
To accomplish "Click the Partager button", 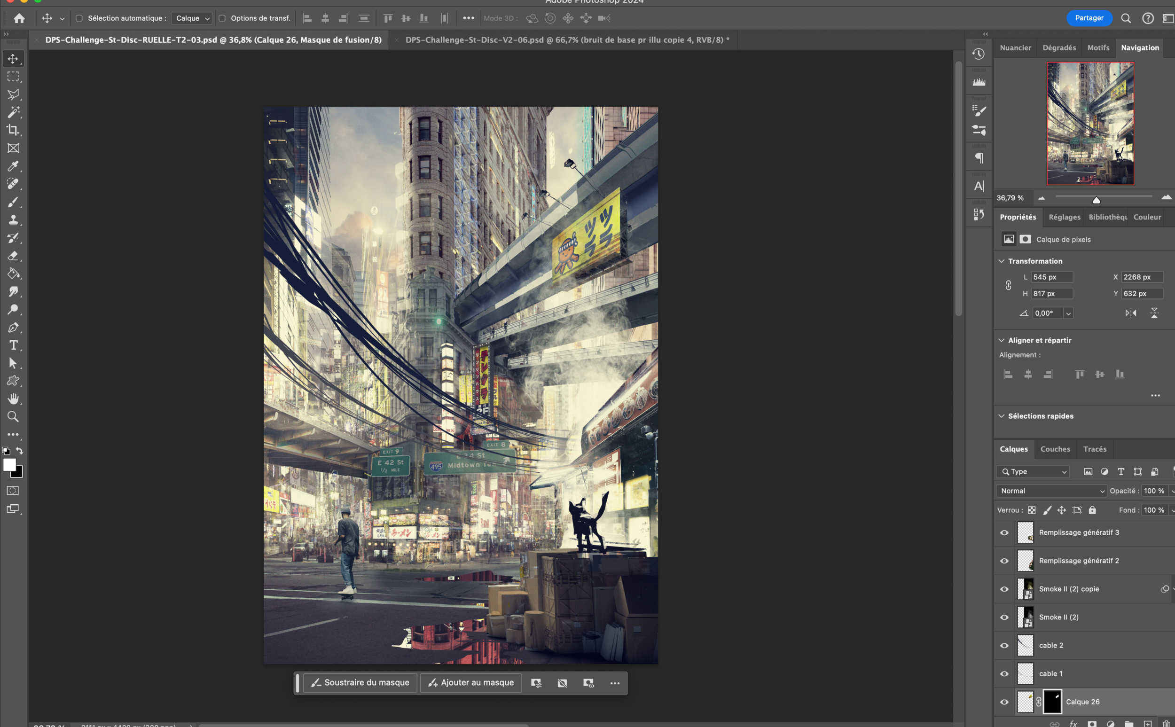I will click(1089, 18).
